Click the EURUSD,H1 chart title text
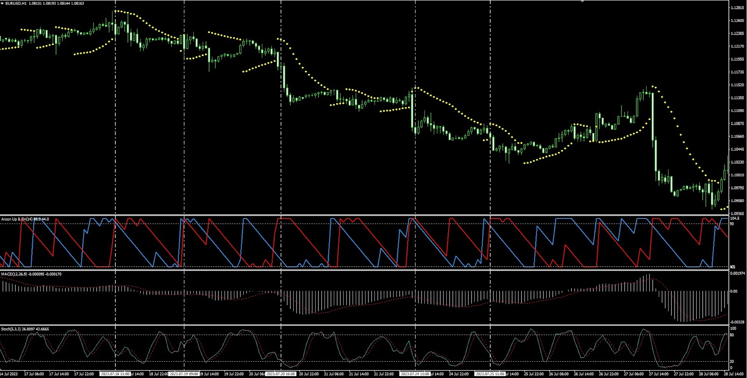Screen dimensions: 747x378 pos(15,3)
